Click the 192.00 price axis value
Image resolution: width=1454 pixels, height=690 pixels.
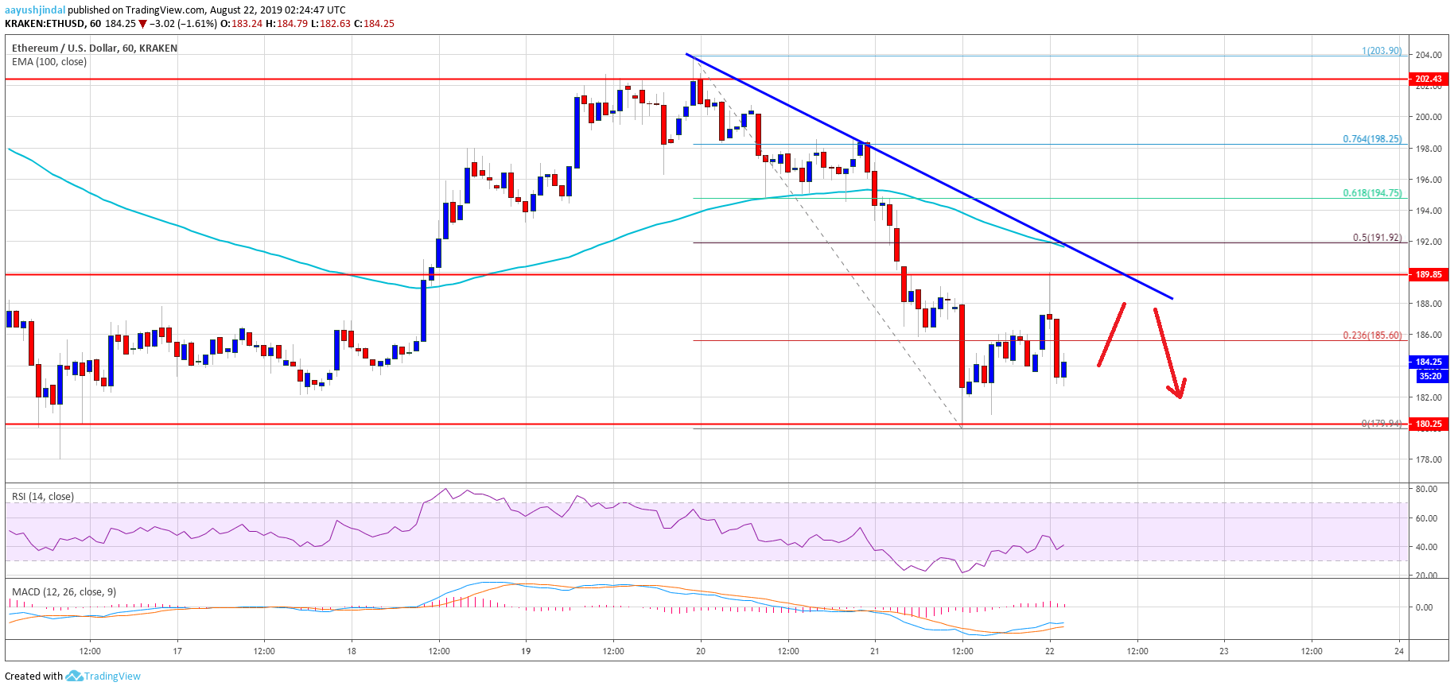pyautogui.click(x=1429, y=242)
